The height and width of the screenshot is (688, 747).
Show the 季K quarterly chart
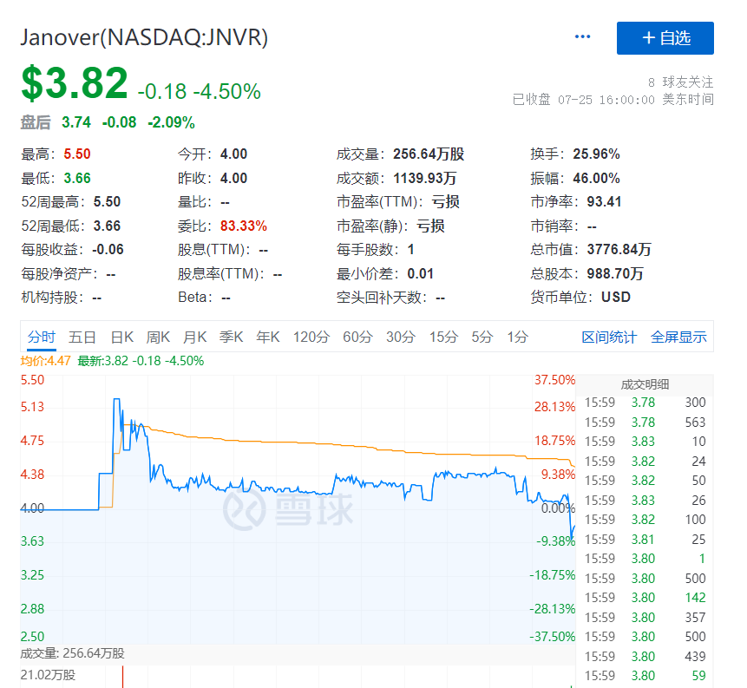[232, 337]
